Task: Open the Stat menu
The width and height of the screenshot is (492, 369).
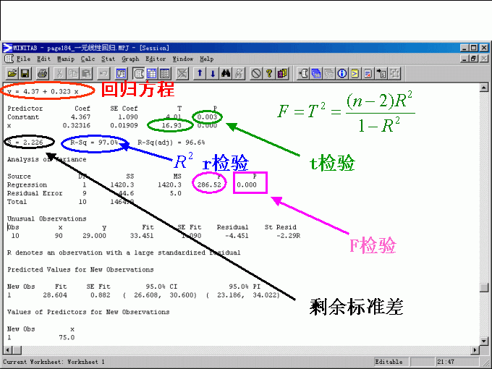Action: coord(108,59)
